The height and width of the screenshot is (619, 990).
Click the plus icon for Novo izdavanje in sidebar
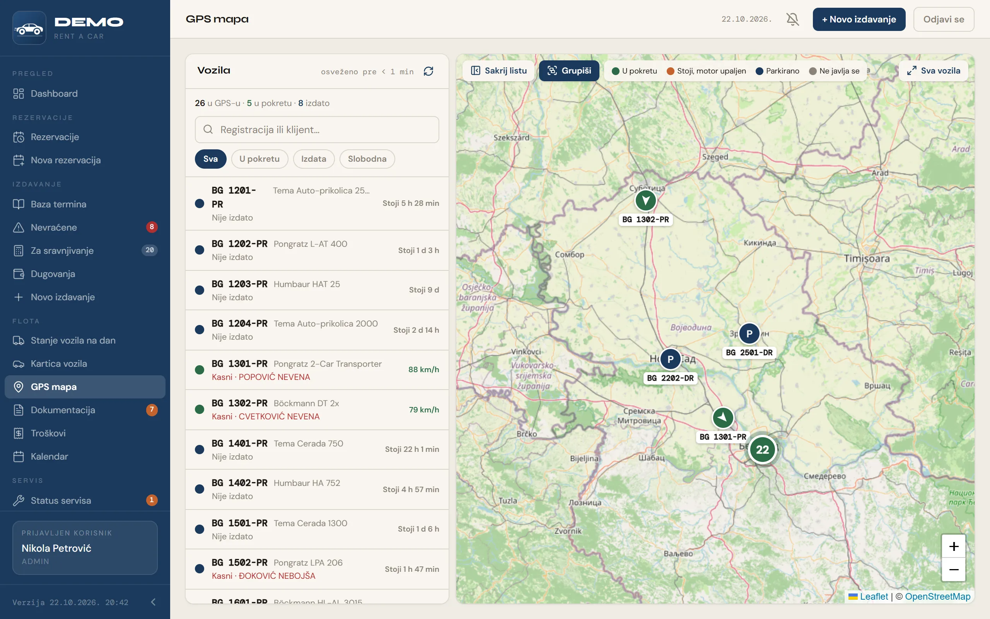click(x=19, y=297)
